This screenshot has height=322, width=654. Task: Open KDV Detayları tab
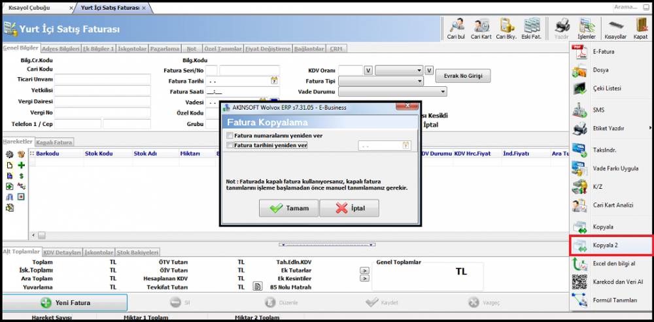[62, 252]
